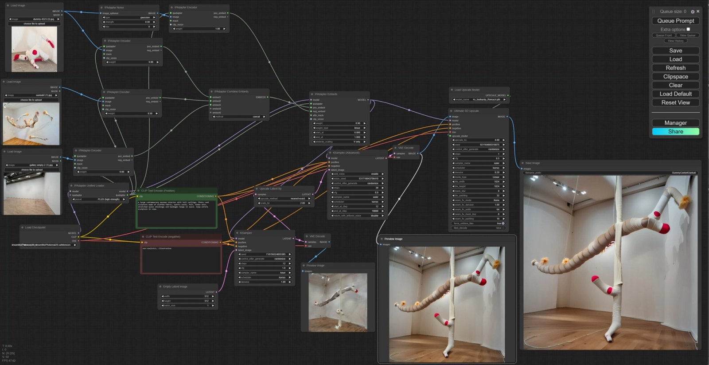This screenshot has width=709, height=365.
Task: Adjust the strength 0.40 widget in IPAdapter Noise
Action: 129,22
